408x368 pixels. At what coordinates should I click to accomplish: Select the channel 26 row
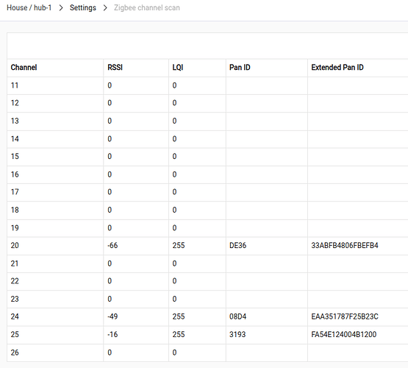(x=207, y=353)
